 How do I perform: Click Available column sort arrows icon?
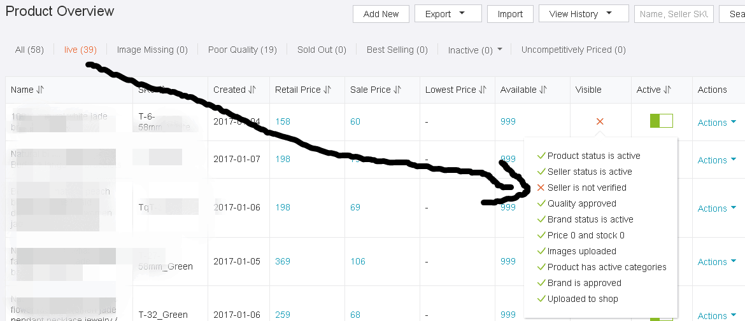coord(543,90)
